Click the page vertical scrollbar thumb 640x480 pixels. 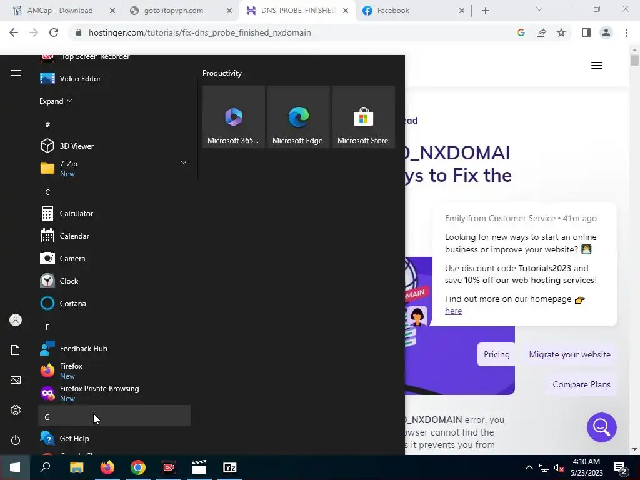[634, 59]
